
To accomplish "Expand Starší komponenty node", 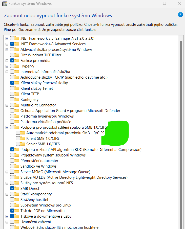I will coord(7,194).
